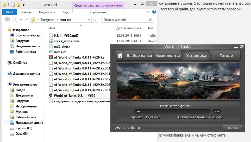
Task: Select file sd_World_of_Tanks_0.8.11_#629.7z.004
Action: 82,74
